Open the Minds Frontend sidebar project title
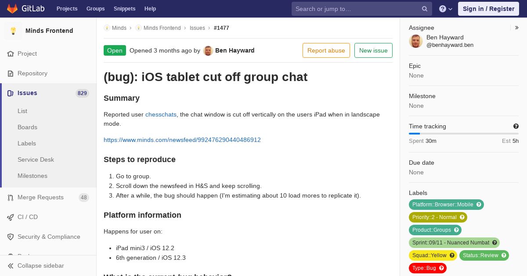 pos(49,31)
